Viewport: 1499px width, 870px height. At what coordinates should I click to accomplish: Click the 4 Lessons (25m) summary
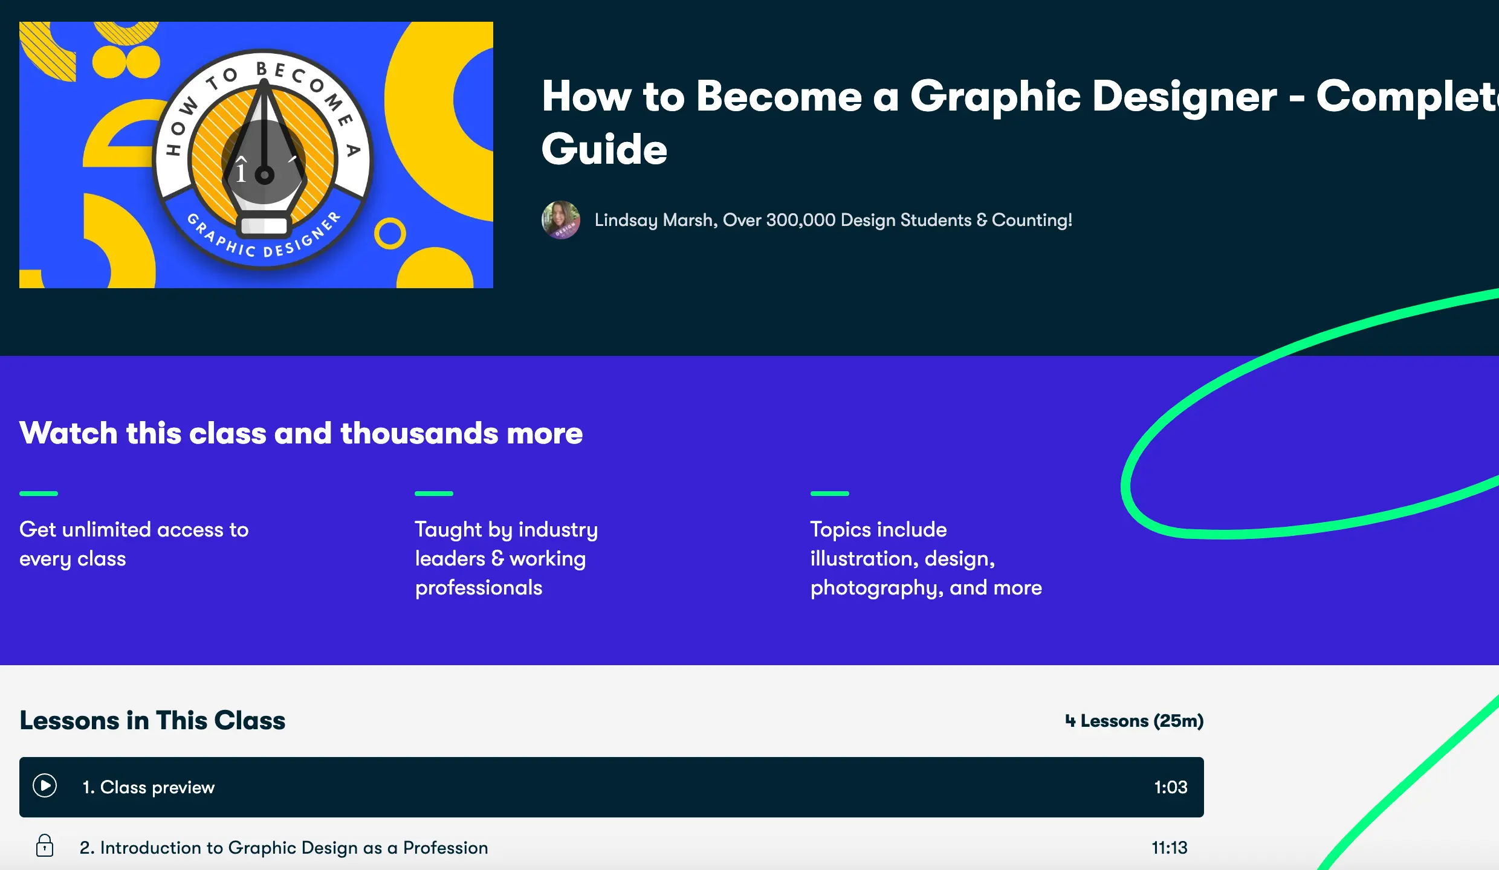[1134, 721]
